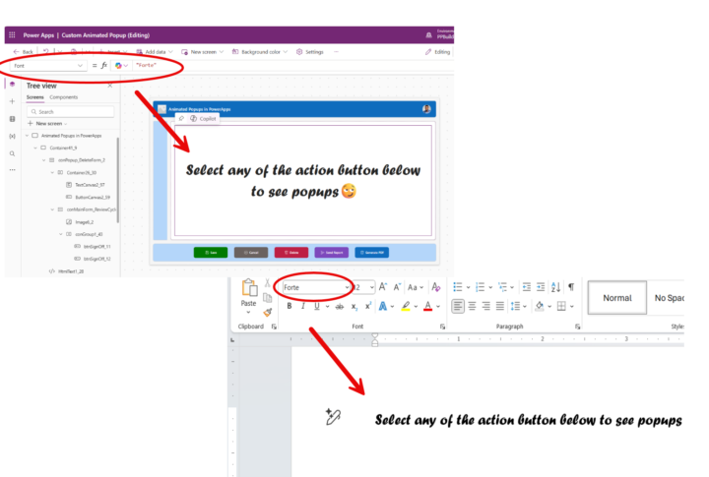Select ButtonCanvas2_59 in the tree
This screenshot has width=709, height=477.
[x=93, y=197]
